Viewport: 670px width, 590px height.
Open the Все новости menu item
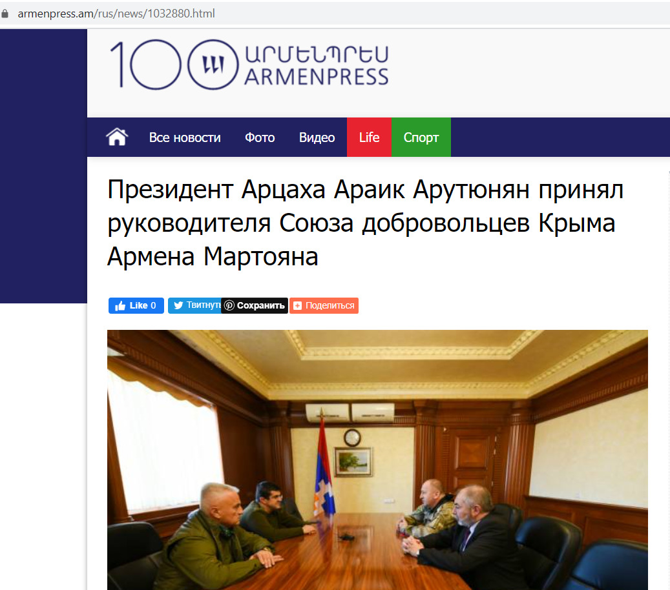tap(185, 137)
